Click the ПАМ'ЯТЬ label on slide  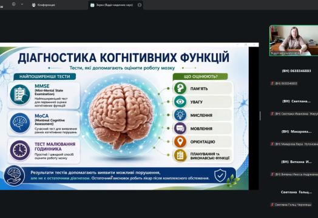tap(199, 88)
